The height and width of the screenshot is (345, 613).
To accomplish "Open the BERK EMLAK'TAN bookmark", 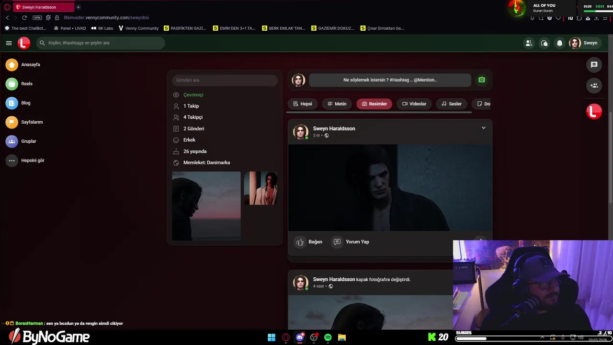I will click(284, 28).
